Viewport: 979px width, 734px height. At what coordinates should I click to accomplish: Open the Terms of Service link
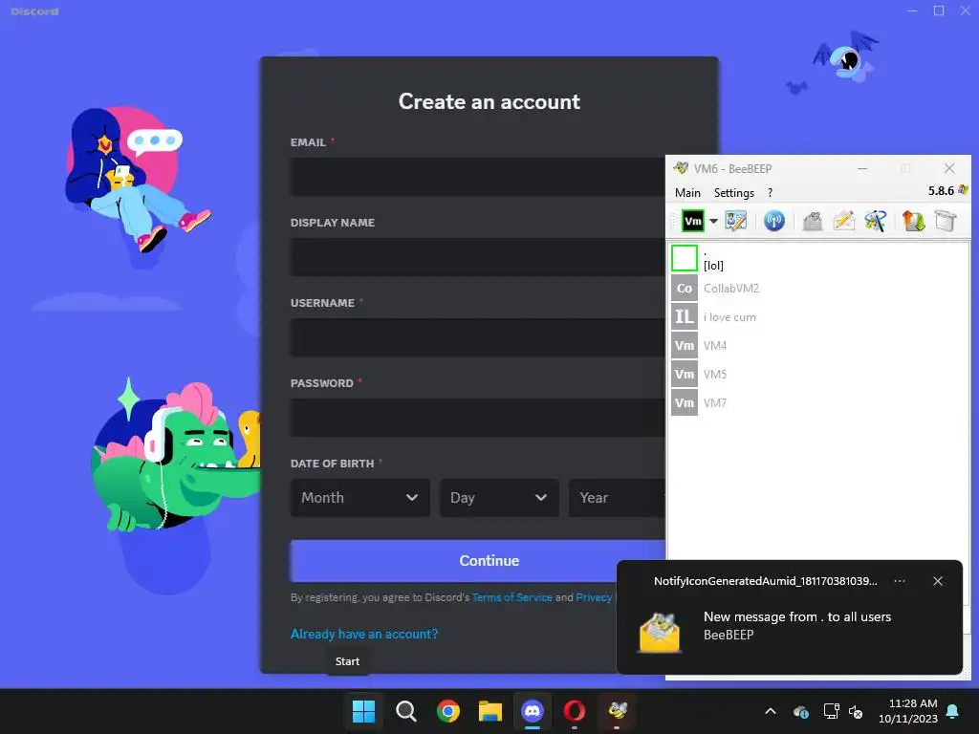(x=512, y=597)
